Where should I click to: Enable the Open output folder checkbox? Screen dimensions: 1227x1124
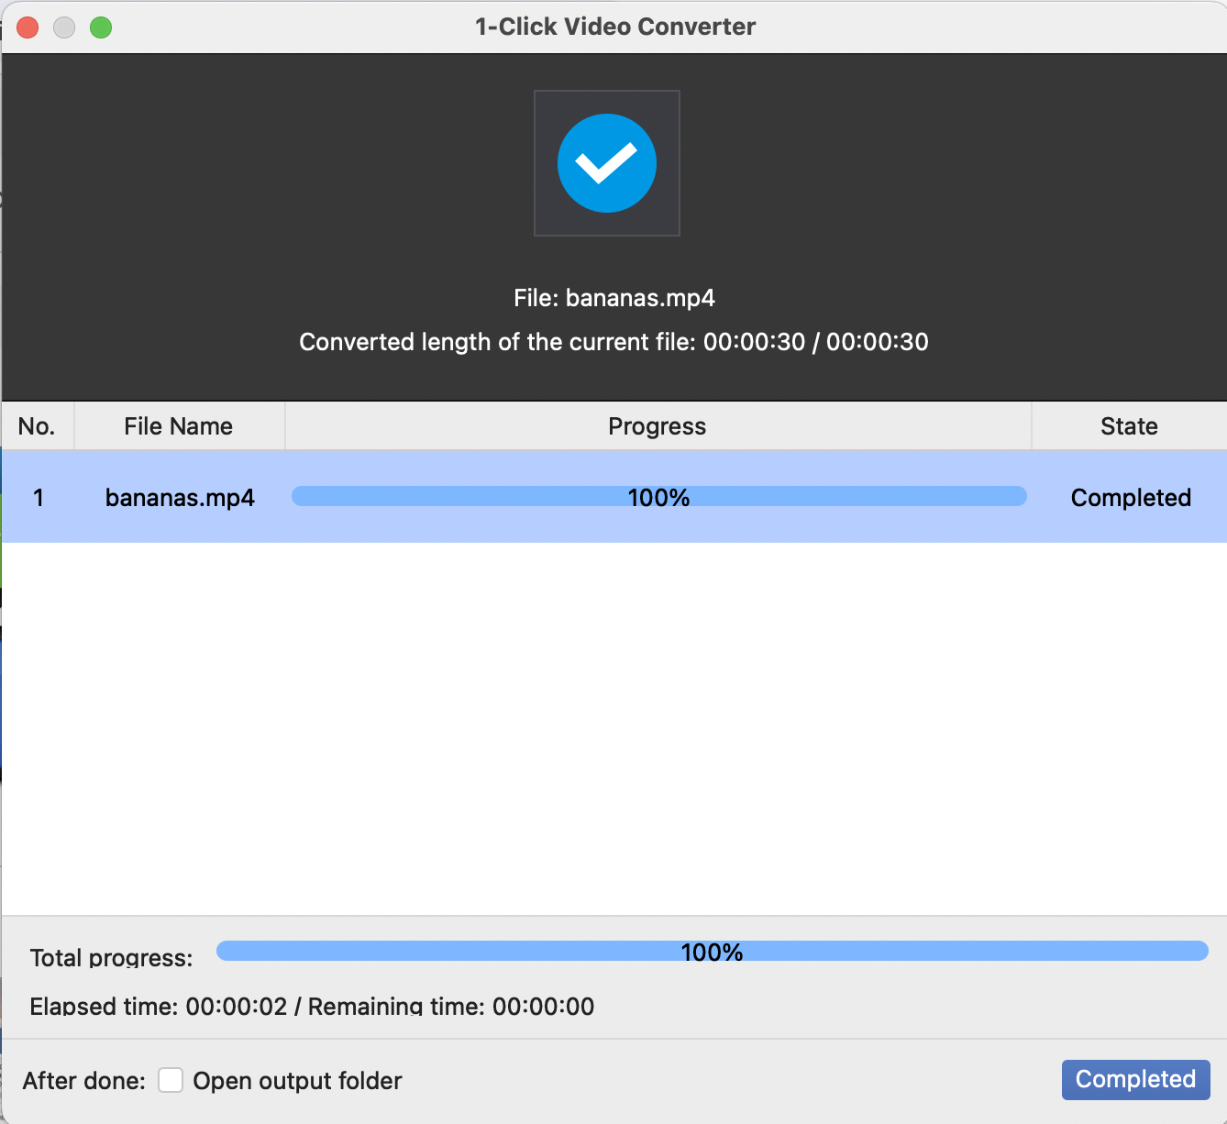171,1080
